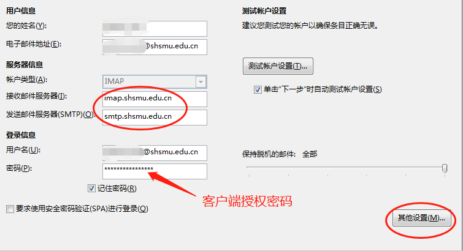Select the imap.shsmu.edu.cn incoming server field
This screenshot has height=251, width=463.
(x=155, y=99)
